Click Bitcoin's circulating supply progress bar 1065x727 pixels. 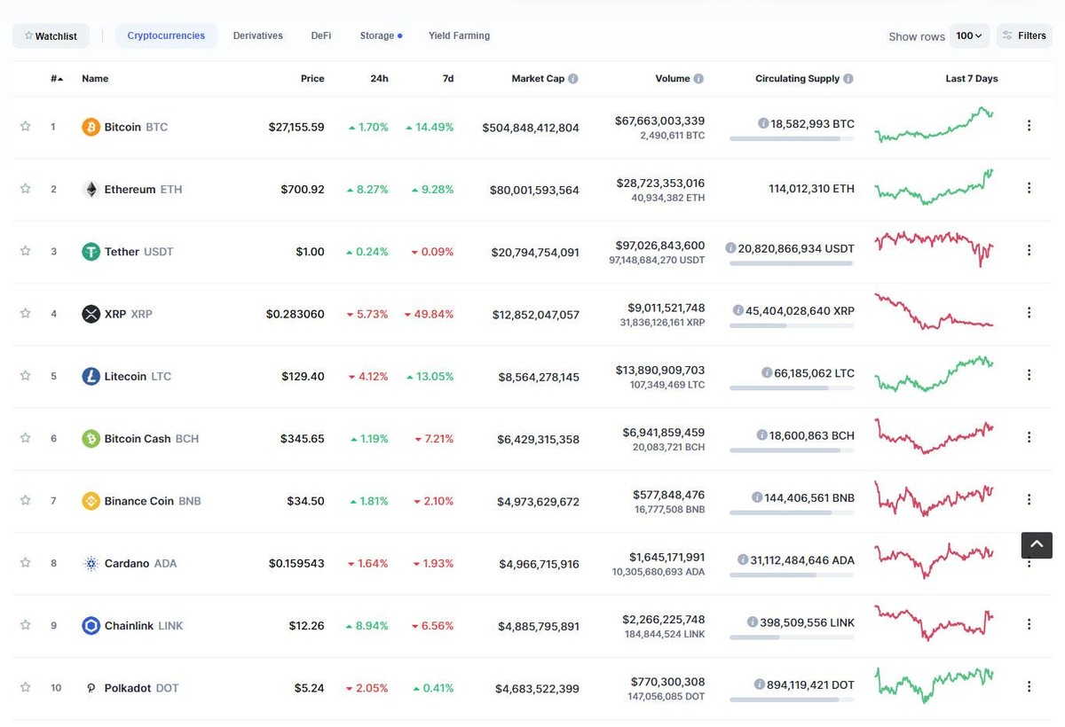click(793, 137)
